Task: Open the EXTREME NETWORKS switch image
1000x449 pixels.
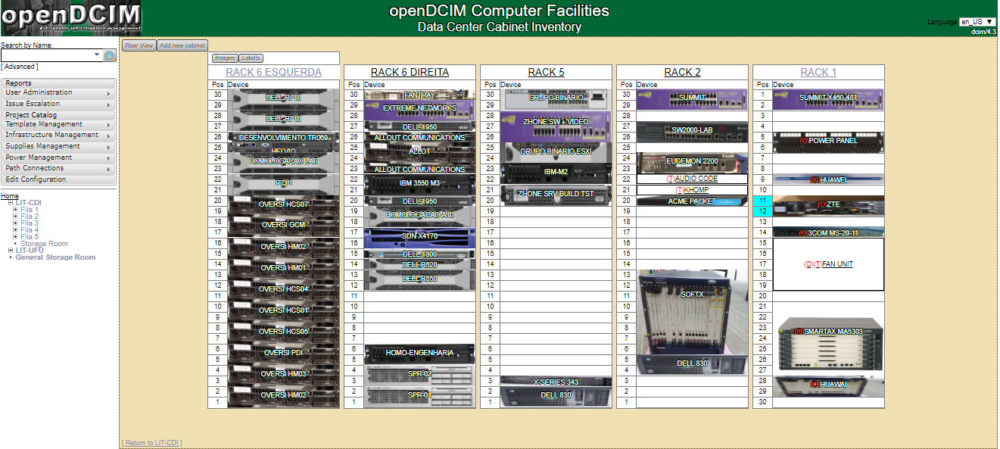Action: [x=419, y=108]
